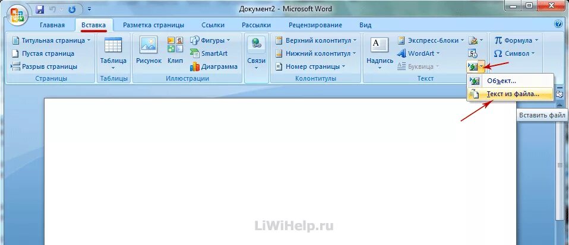The height and width of the screenshot is (245, 569).
Task: Click the disabled Буквица drop cap button
Action: point(418,66)
